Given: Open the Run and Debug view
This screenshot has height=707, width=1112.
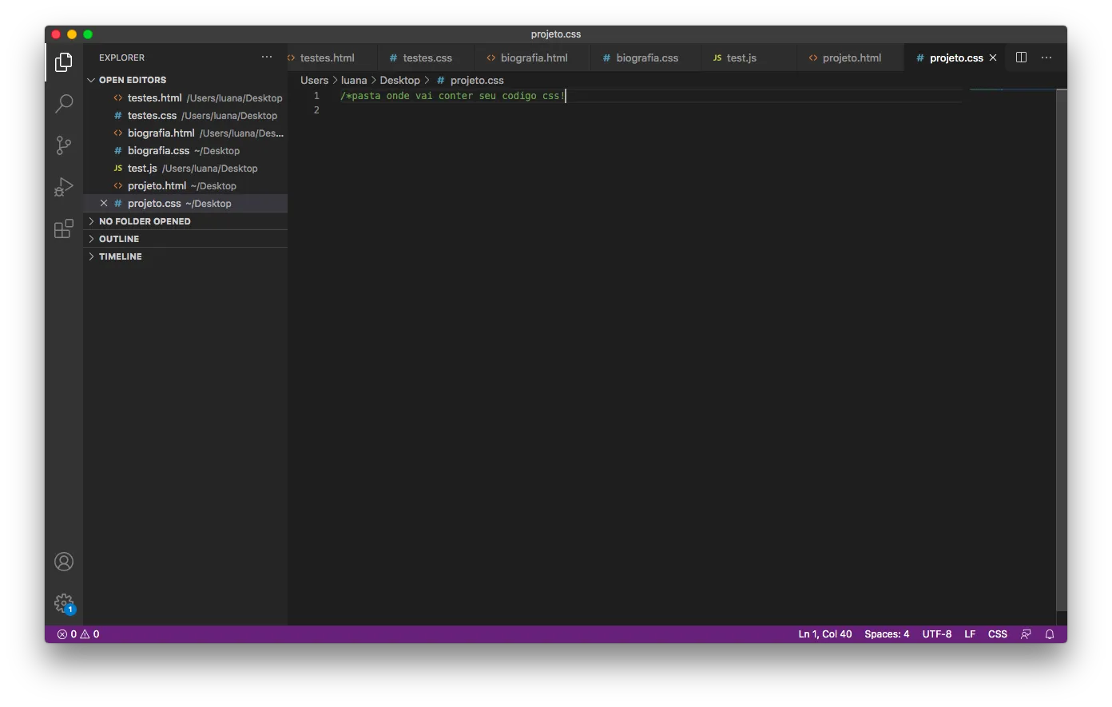Looking at the screenshot, I should tap(64, 187).
